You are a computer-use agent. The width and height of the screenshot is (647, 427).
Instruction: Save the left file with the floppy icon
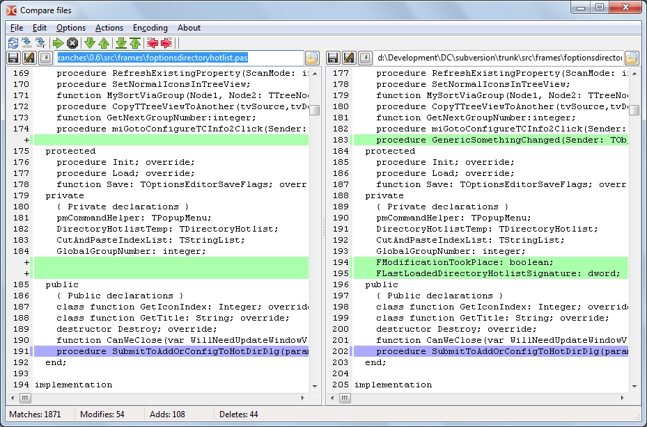click(13, 58)
